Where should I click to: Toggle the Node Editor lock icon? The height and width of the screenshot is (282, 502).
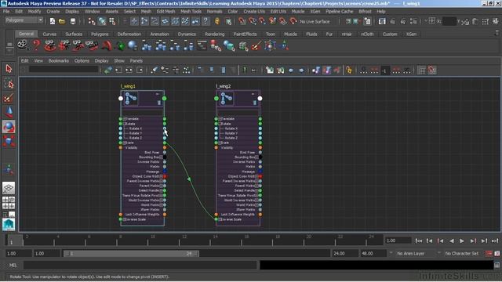(x=349, y=70)
